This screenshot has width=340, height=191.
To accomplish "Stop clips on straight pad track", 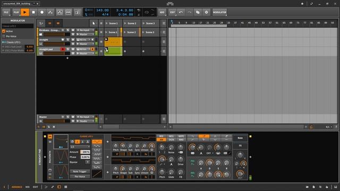I will coord(101,51).
